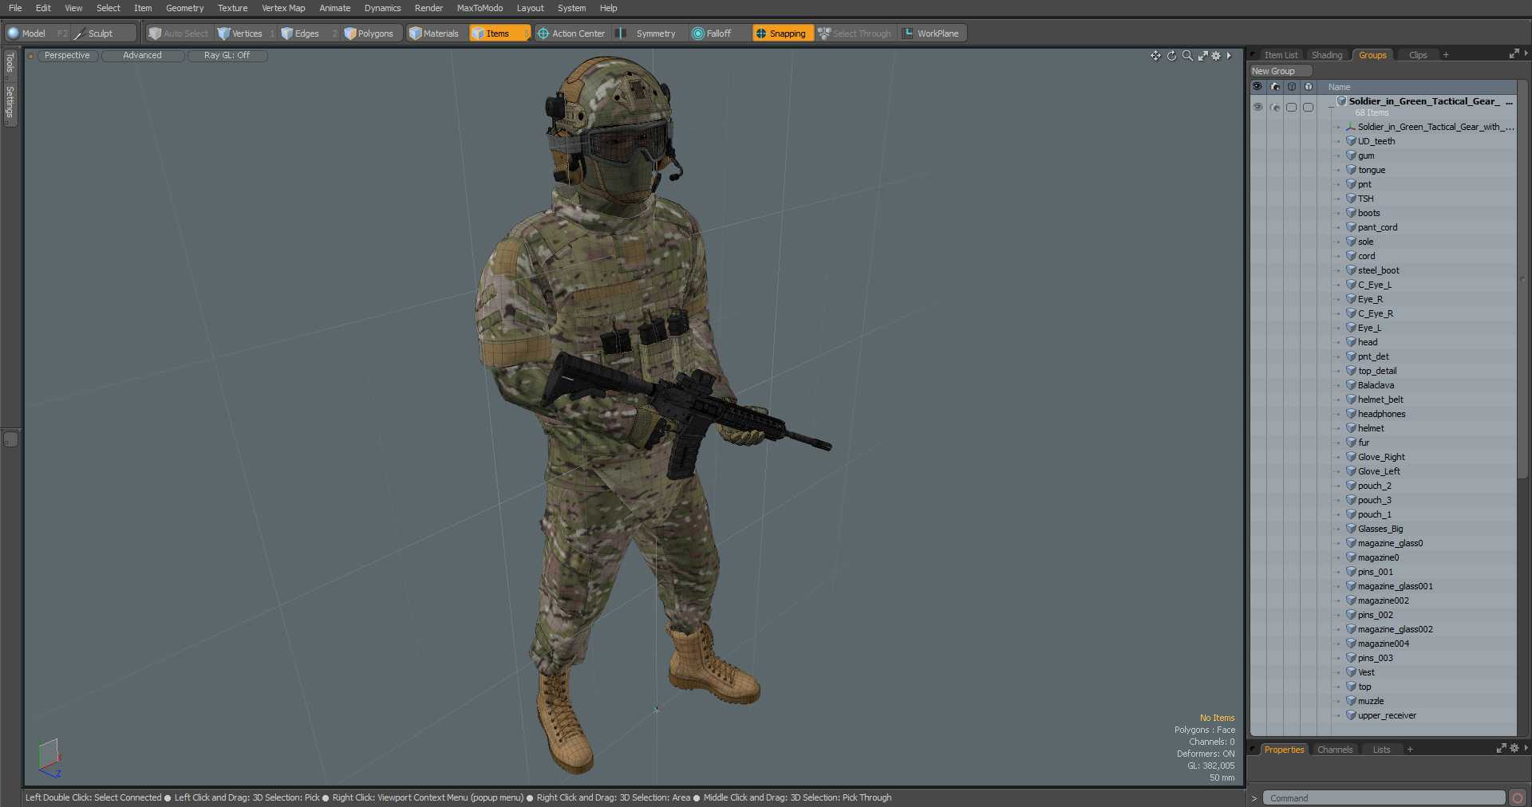This screenshot has width=1532, height=807.
Task: Click the mesh icon beside muzzle
Action: coord(1351,701)
